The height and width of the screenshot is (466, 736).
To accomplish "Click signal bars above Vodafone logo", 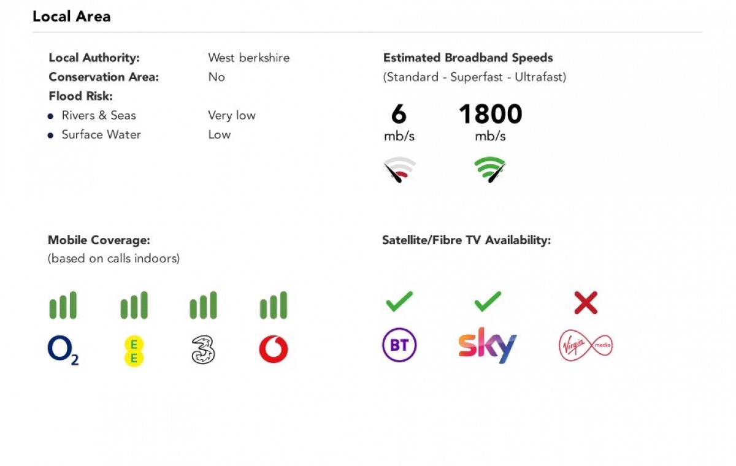I will (x=274, y=305).
